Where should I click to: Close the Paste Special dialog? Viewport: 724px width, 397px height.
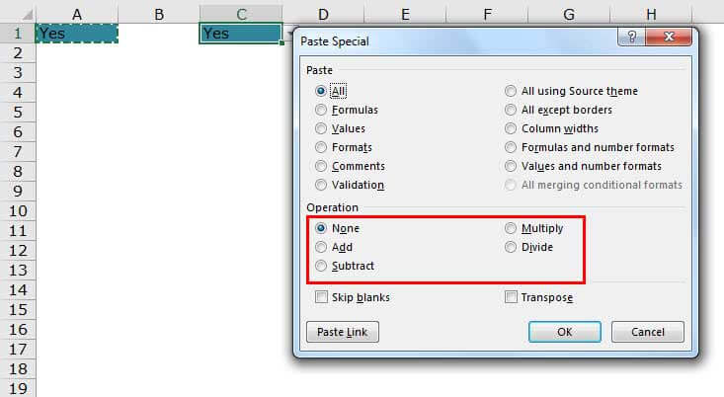click(669, 37)
